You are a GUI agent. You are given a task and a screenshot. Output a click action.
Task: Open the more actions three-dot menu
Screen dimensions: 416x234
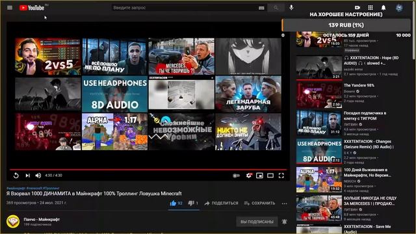(285, 203)
